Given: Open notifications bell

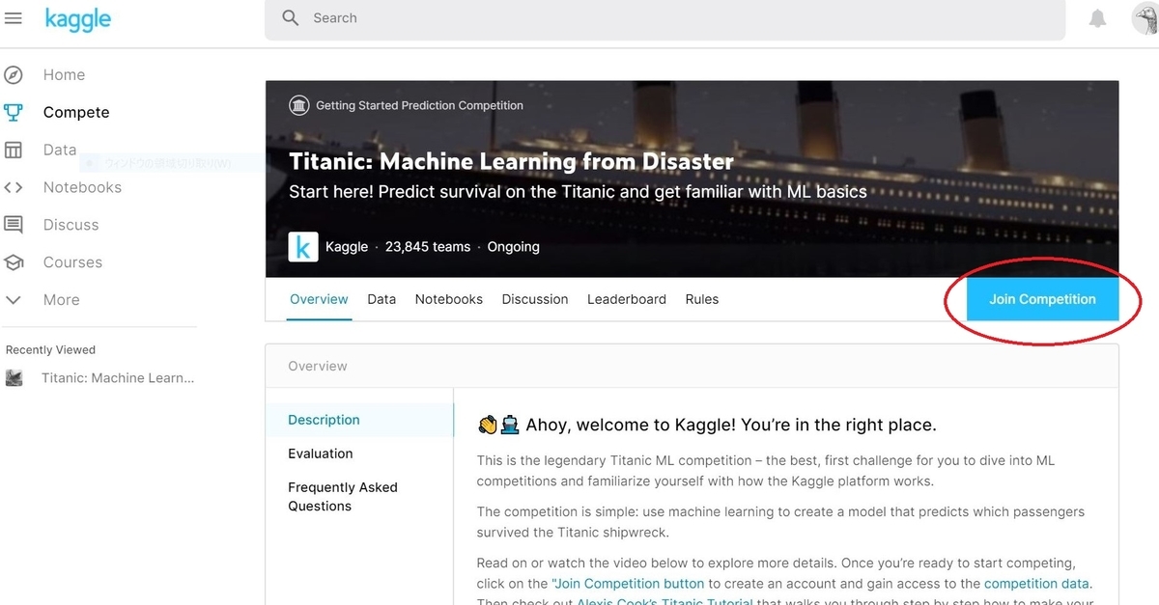Looking at the screenshot, I should [x=1097, y=18].
